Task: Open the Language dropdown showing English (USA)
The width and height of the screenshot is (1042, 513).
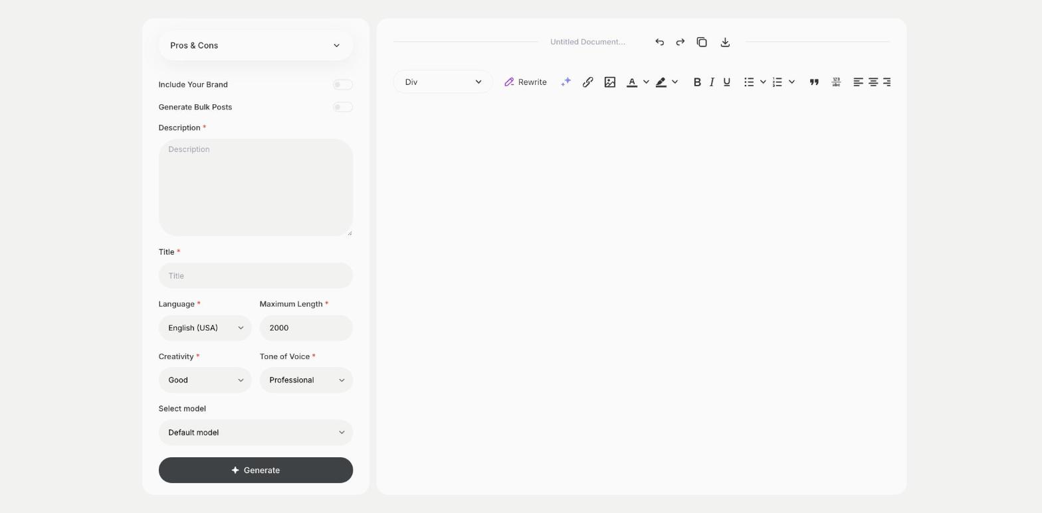Action: 205,328
